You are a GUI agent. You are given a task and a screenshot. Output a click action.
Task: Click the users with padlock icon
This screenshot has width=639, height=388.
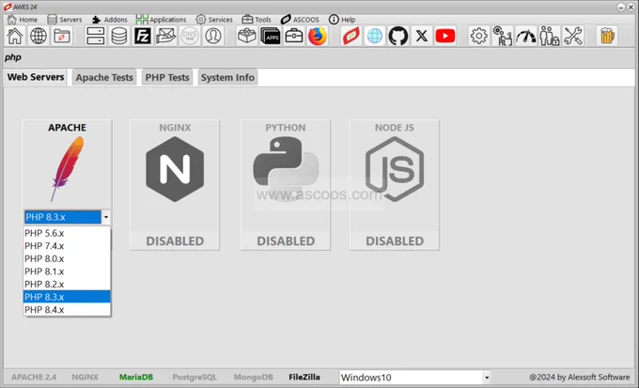[x=550, y=36]
